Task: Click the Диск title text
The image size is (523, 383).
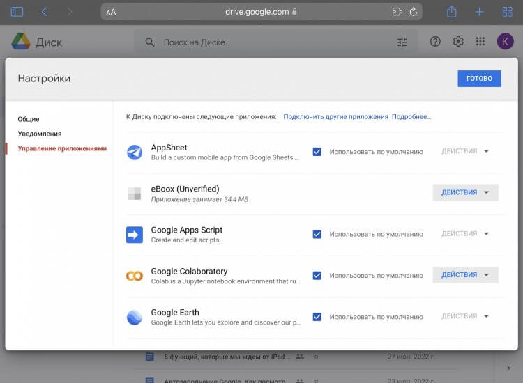Action: click(49, 42)
